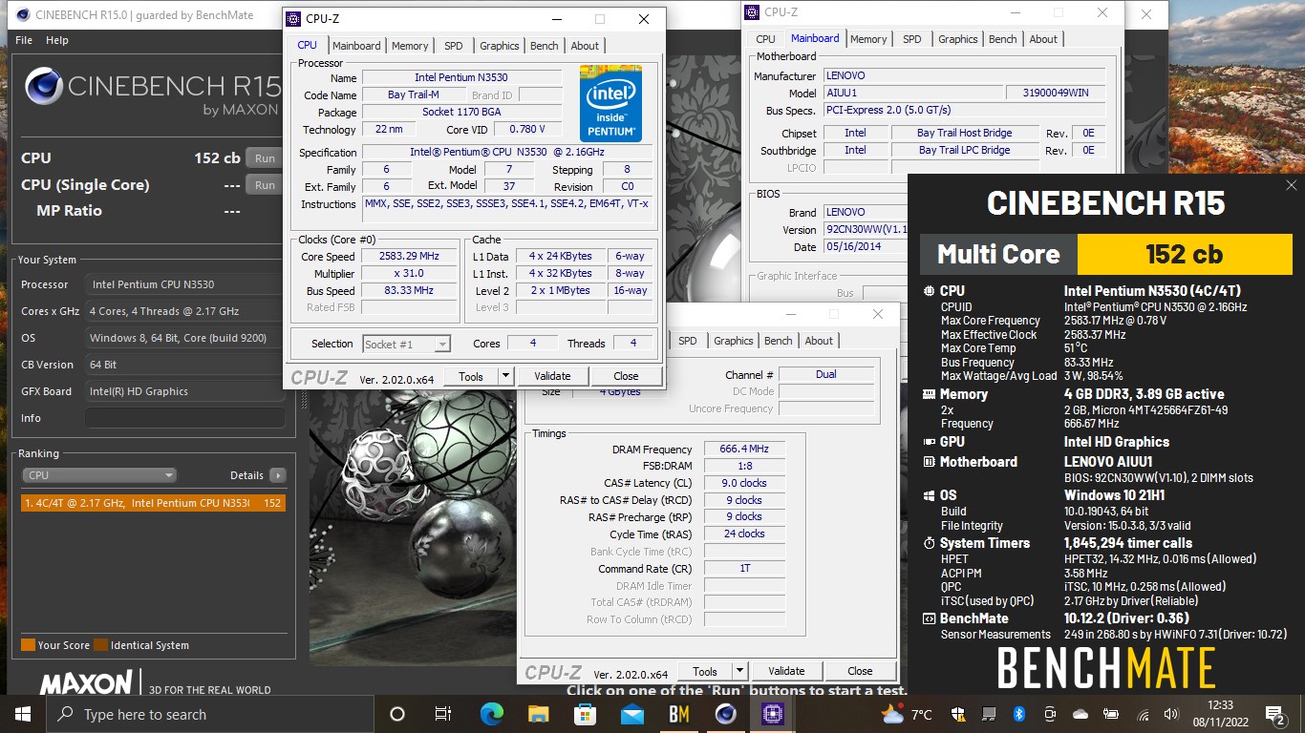Open About tab in Memory CPU-Z window
The image size is (1305, 733).
point(819,341)
